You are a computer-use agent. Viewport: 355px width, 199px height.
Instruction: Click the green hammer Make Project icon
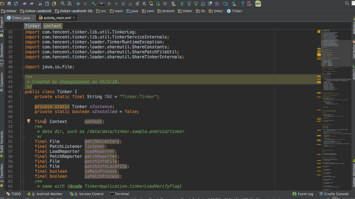coord(94,4)
